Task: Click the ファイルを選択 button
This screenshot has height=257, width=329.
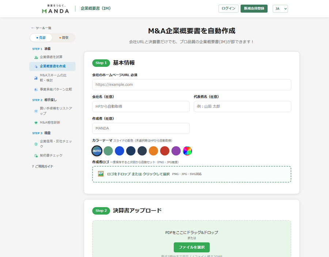Action: pos(192,247)
